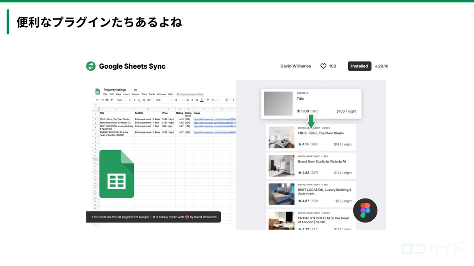Click the move-to-folder icon beside Property listings
The width and height of the screenshot is (474, 266).
tap(136, 90)
